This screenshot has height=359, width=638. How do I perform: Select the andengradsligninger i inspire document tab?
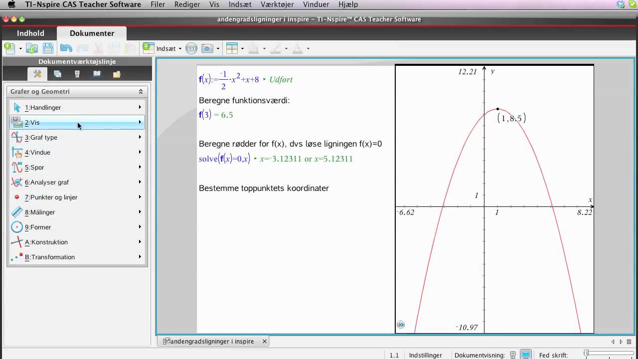point(212,341)
